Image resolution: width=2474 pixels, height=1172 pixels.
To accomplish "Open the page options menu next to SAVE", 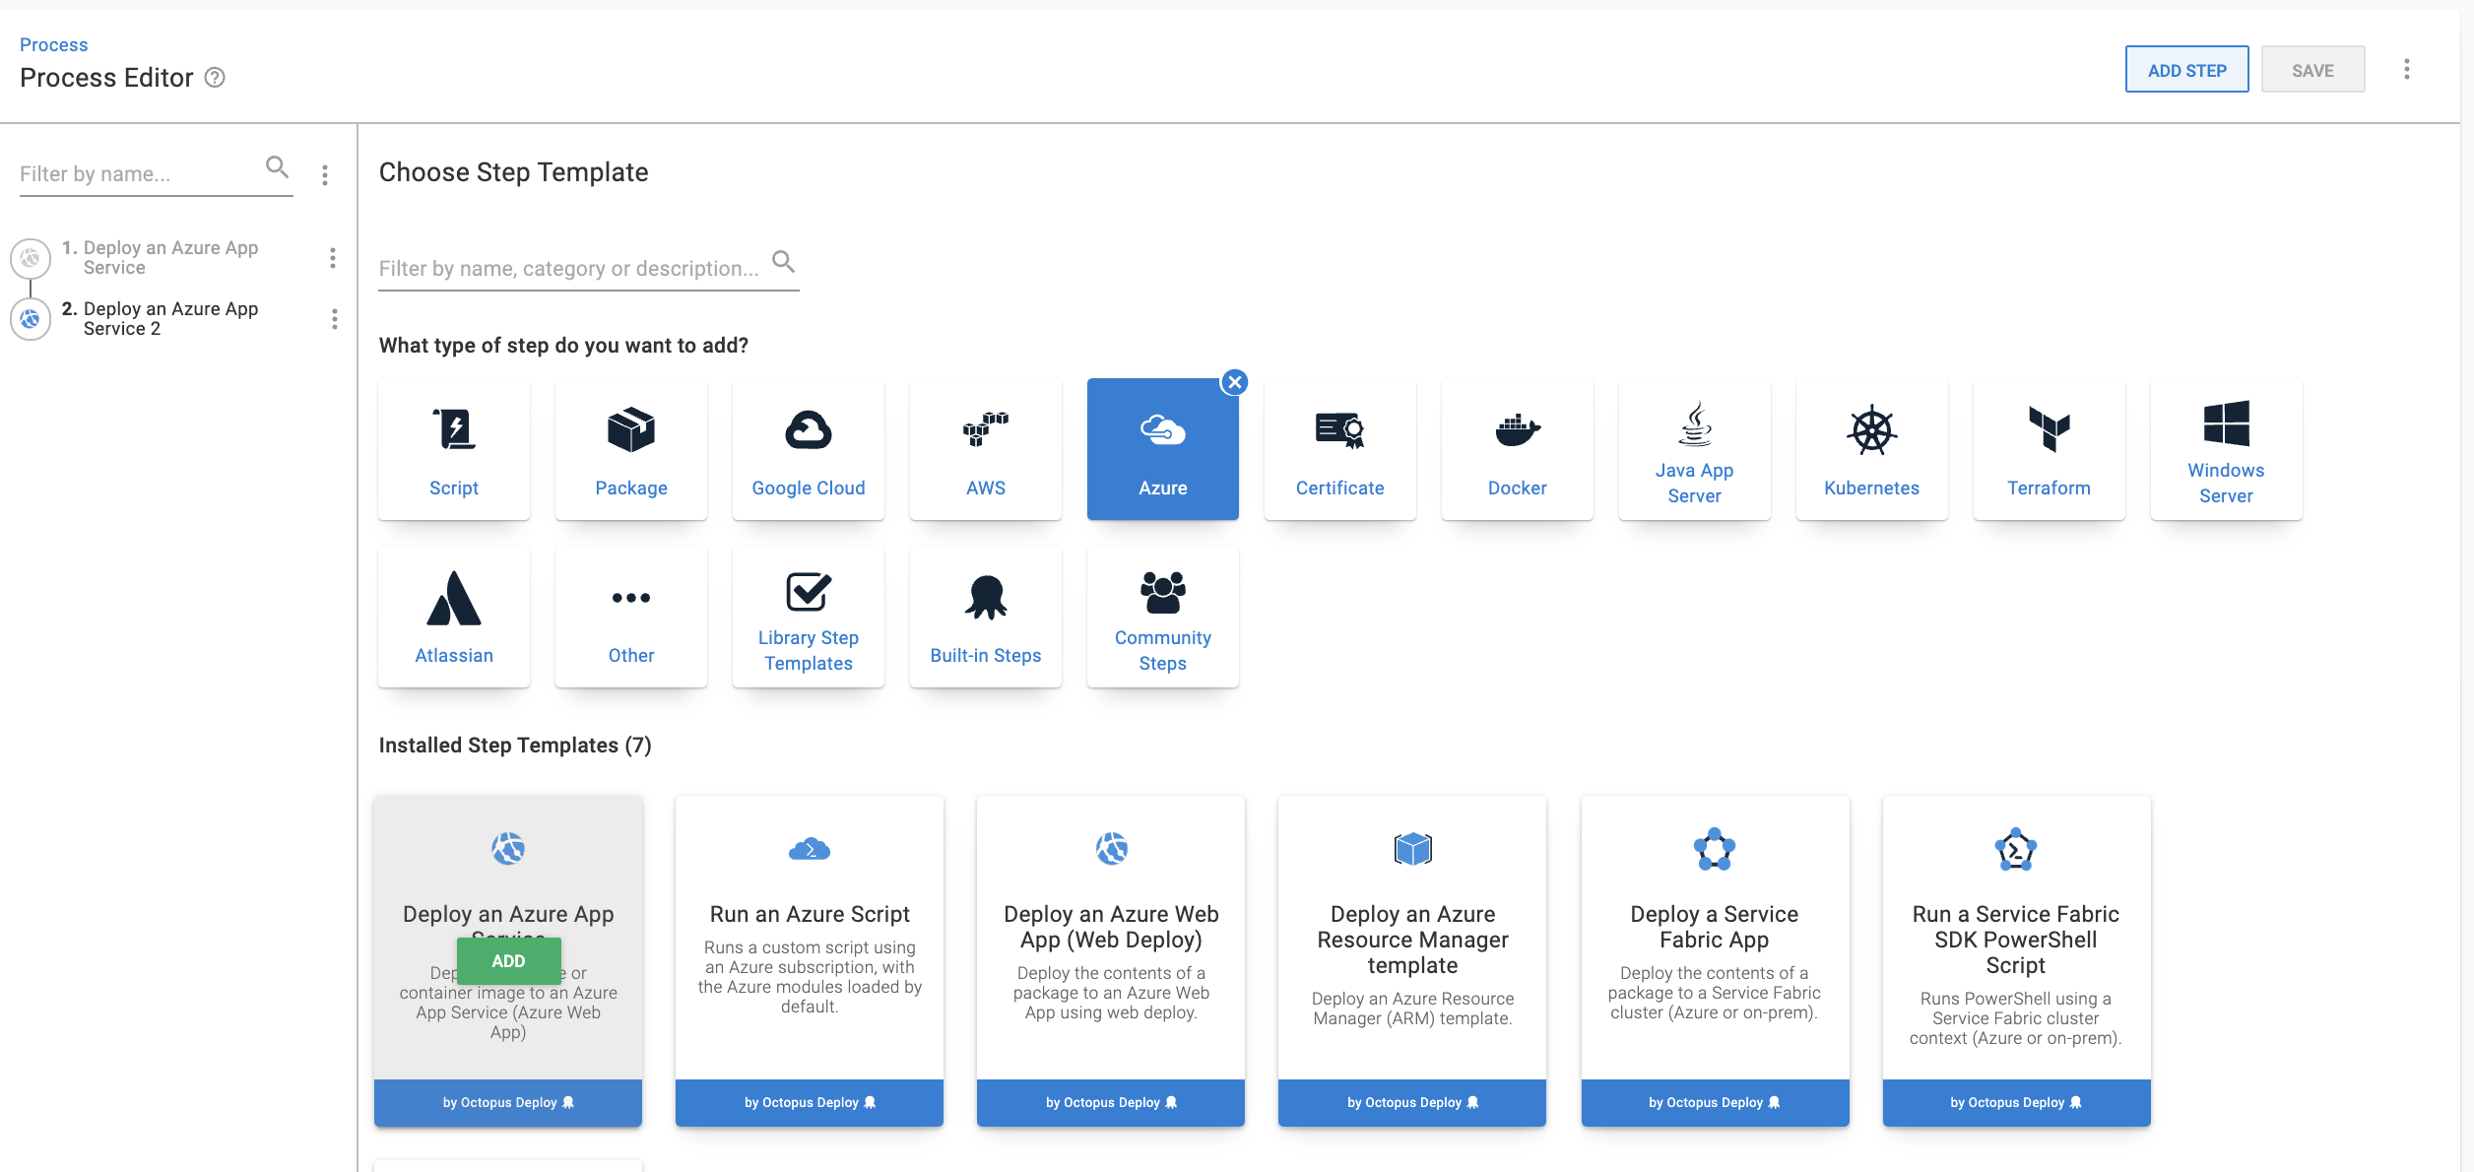I will click(2407, 69).
